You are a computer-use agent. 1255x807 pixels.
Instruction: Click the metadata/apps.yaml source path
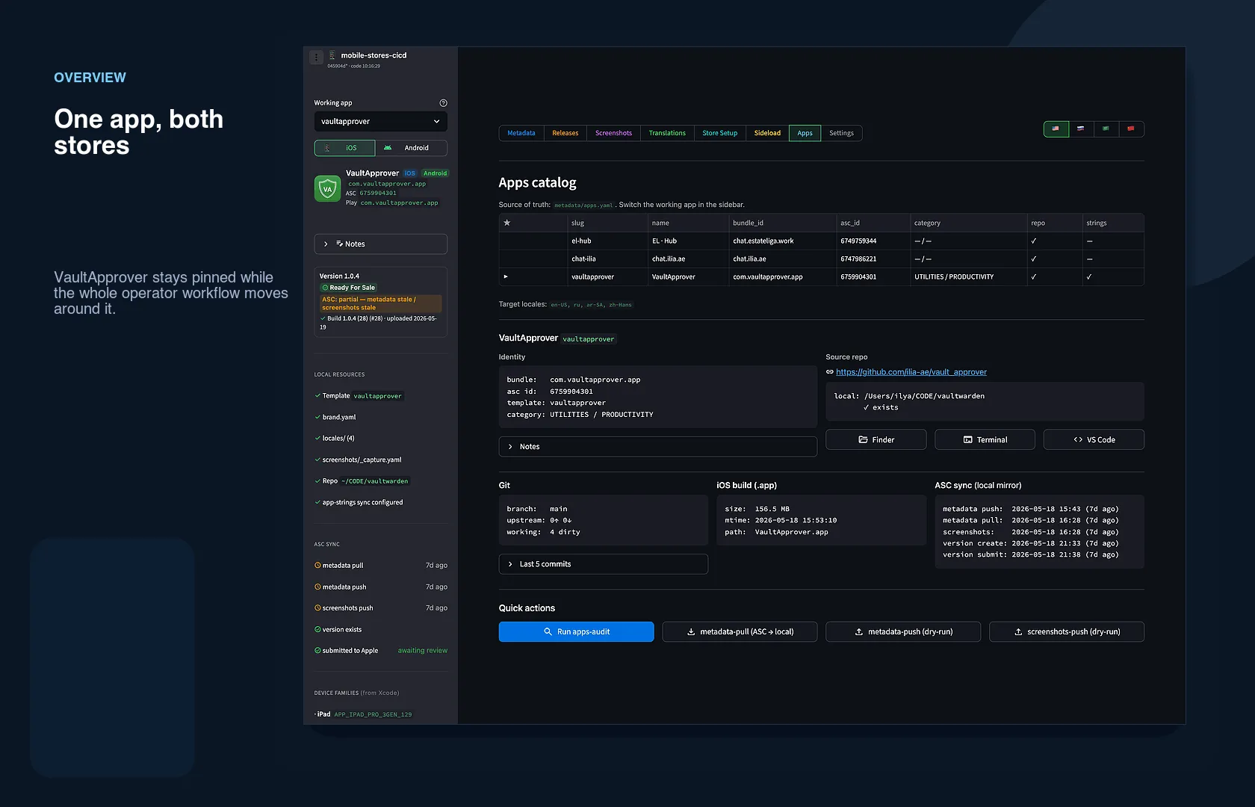pos(583,205)
